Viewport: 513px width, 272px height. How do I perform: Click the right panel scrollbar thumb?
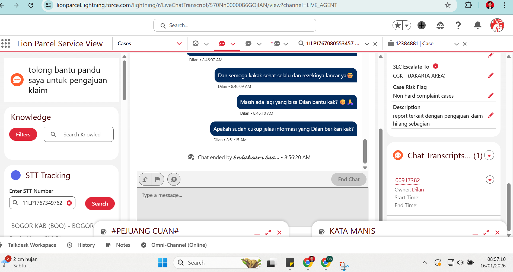point(509,207)
